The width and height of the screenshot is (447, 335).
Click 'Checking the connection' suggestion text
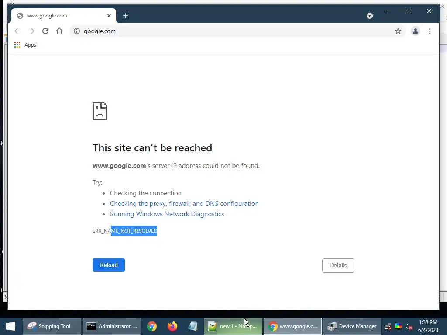146,193
